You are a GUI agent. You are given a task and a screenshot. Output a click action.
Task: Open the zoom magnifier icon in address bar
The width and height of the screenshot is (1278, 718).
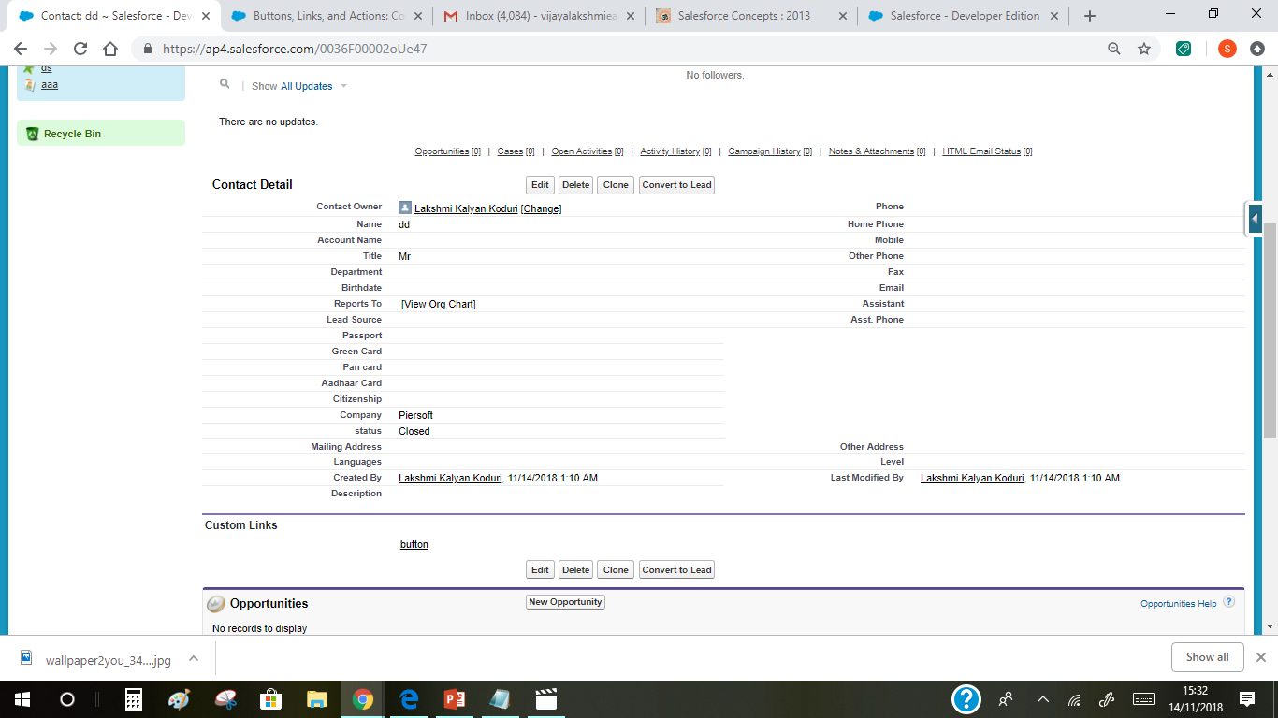tap(1114, 49)
